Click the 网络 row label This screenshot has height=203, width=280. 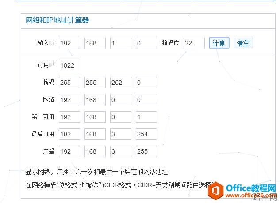click(49, 99)
